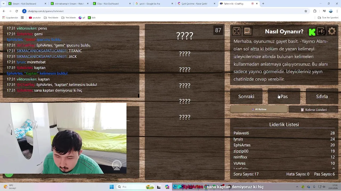The image size is (341, 191).
Task: Click lyruis in the leaderboard
Action: pyautogui.click(x=238, y=139)
